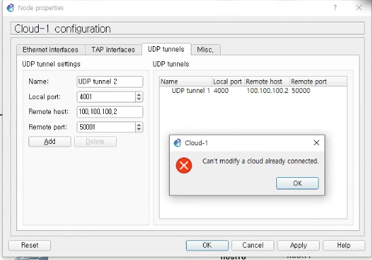Click the GNS3 icon in Cloud-1 error dialog
372x260 pixels.
[x=177, y=143]
